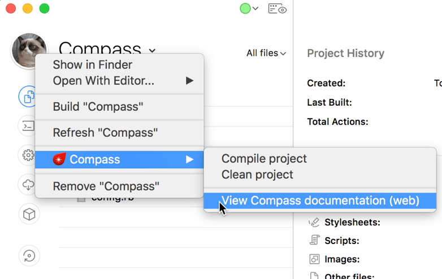This screenshot has width=442, height=279.
Task: Open the package box sidebar icon
Action: pyautogui.click(x=29, y=214)
